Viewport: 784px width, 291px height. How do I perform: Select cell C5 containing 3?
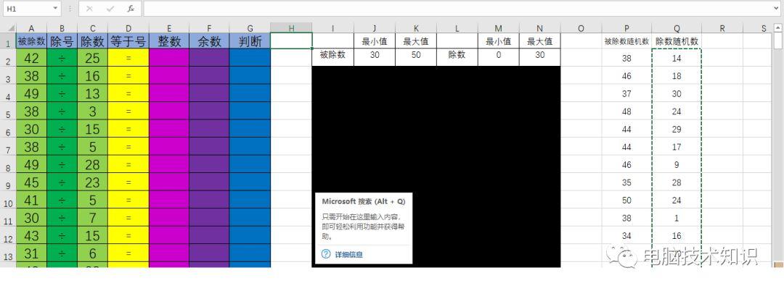pos(92,111)
